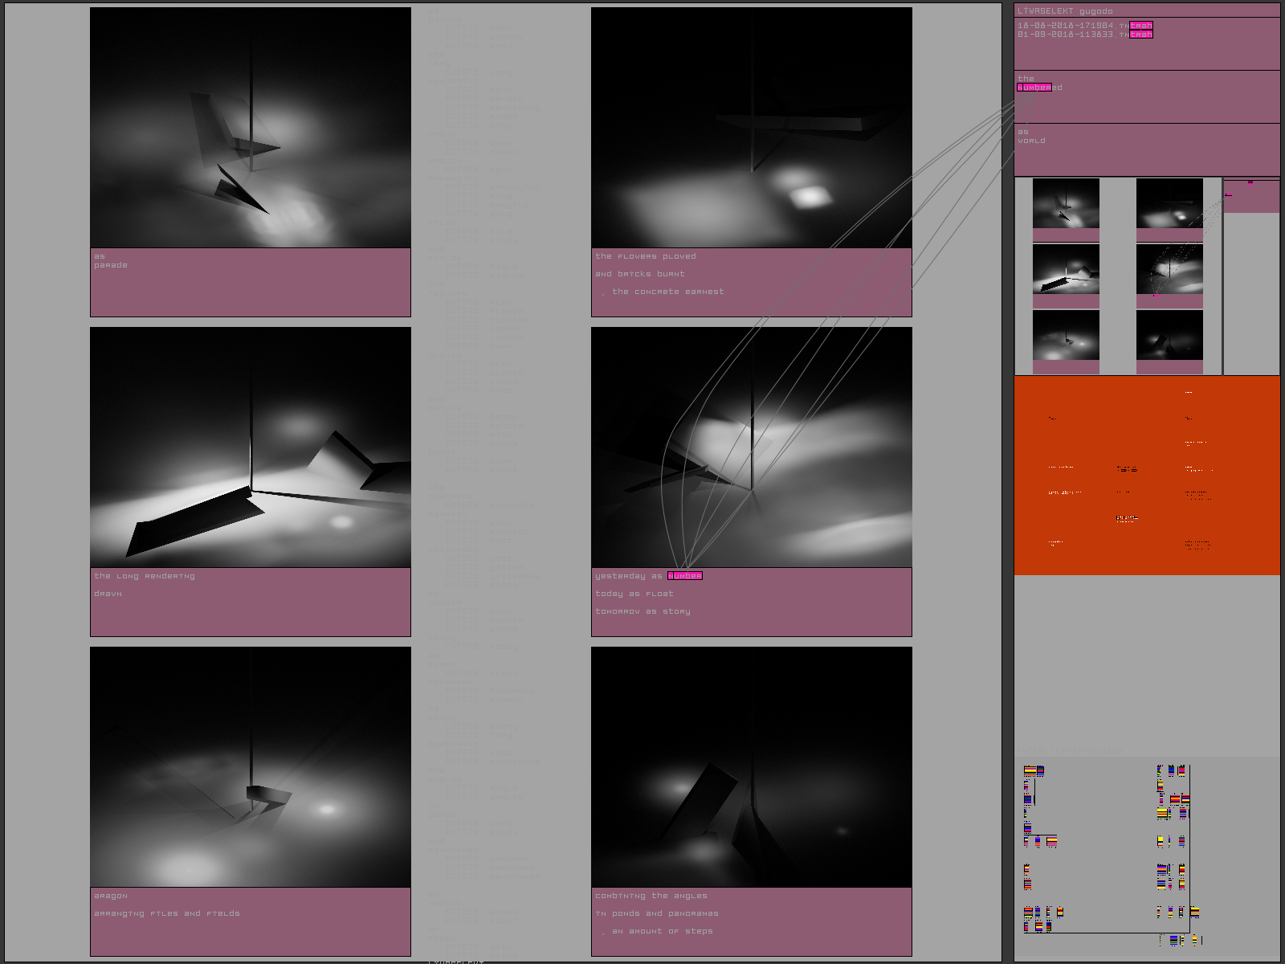This screenshot has width=1285, height=964.
Task: Select the pink "trah" tag on the 18-08-2018 line
Action: point(1141,26)
